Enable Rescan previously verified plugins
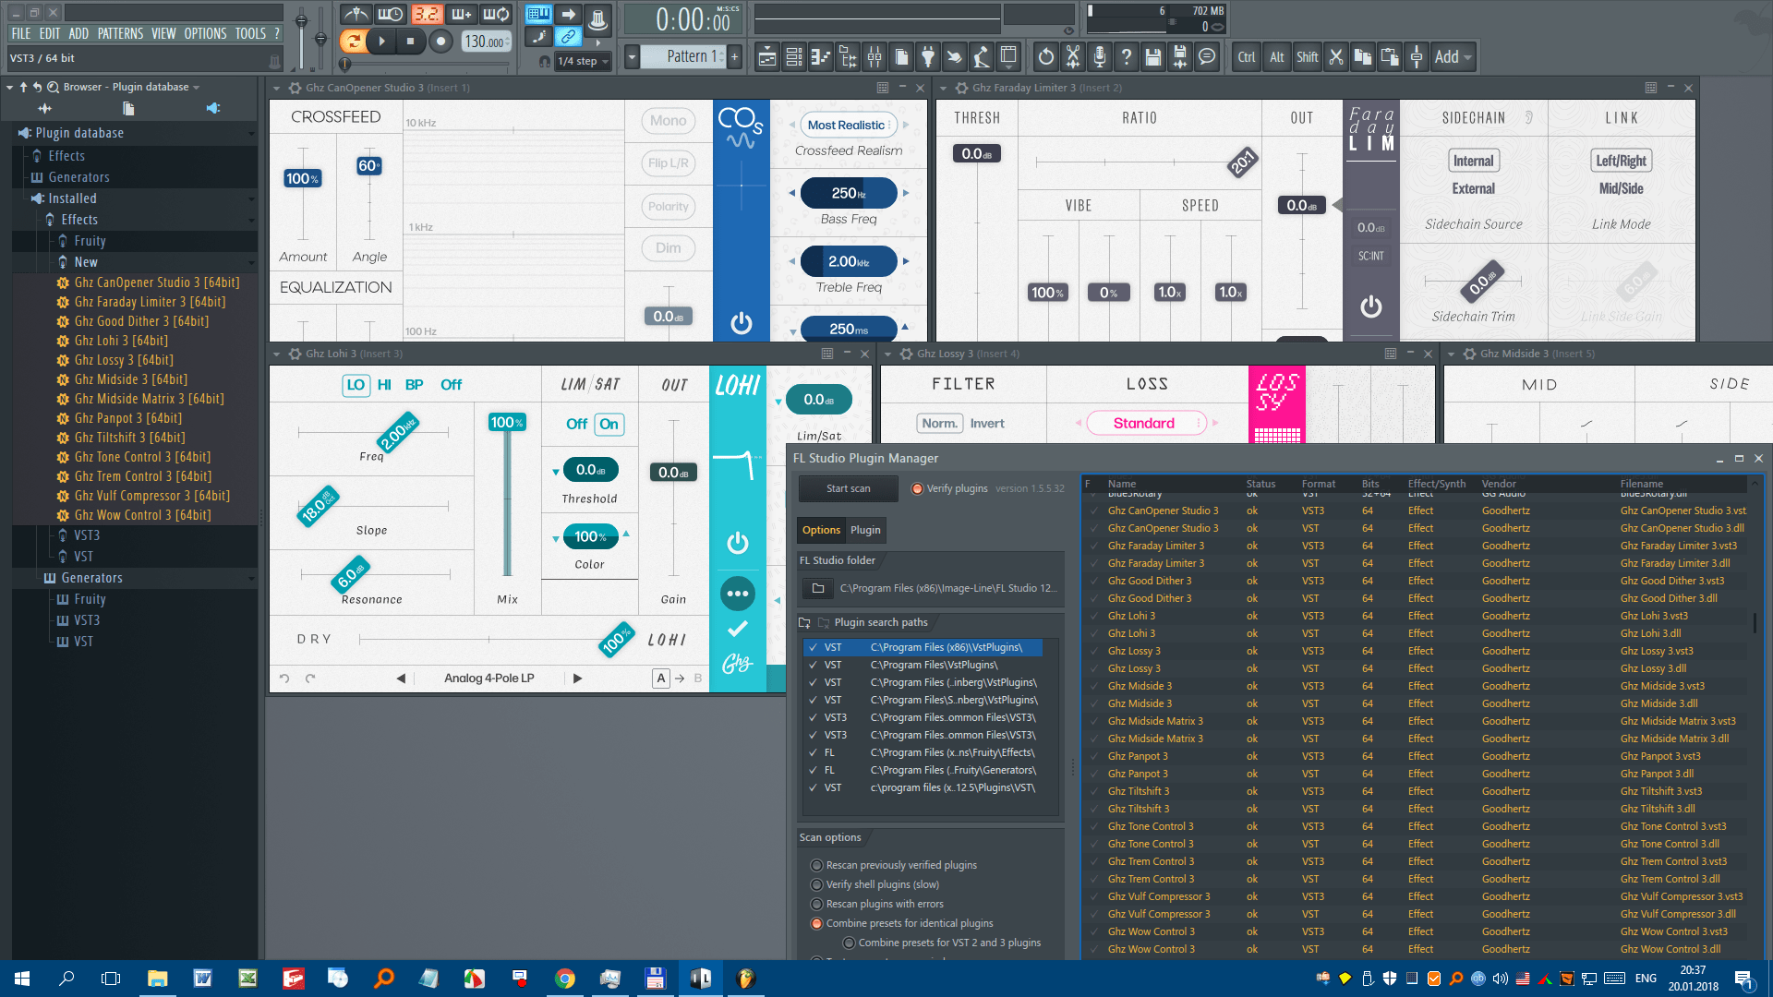This screenshot has width=1773, height=997. point(816,866)
